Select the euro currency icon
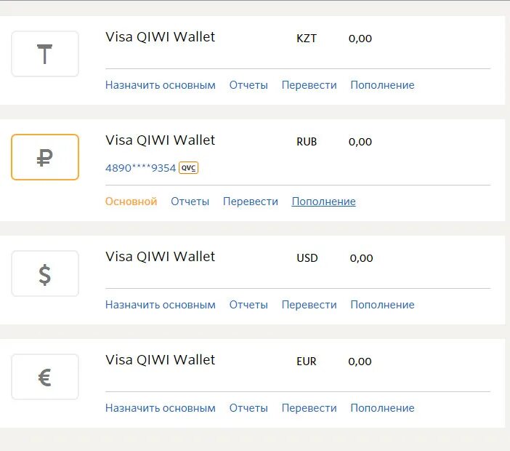This screenshot has width=510, height=451. [x=45, y=377]
